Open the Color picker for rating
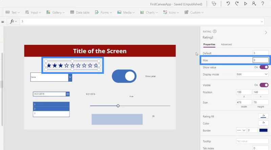271x150 pixels. pyautogui.click(x=263, y=123)
